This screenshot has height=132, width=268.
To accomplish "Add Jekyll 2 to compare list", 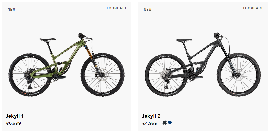I will tap(253, 8).
